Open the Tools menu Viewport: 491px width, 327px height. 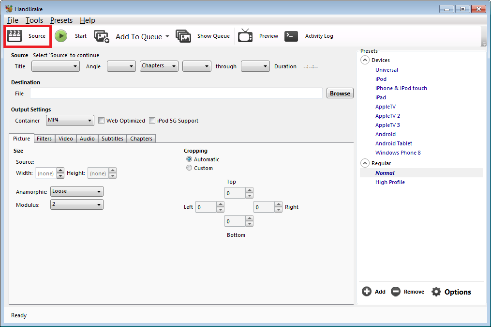point(34,20)
